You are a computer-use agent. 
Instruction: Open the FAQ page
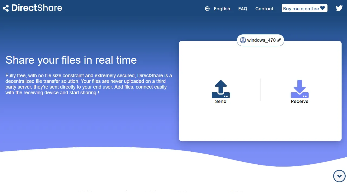(x=243, y=8)
